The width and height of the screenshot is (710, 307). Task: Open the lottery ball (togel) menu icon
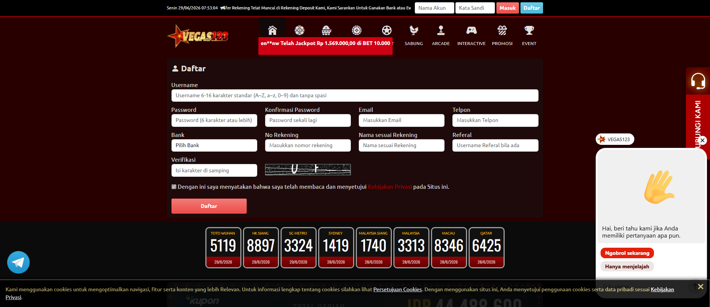click(x=299, y=30)
